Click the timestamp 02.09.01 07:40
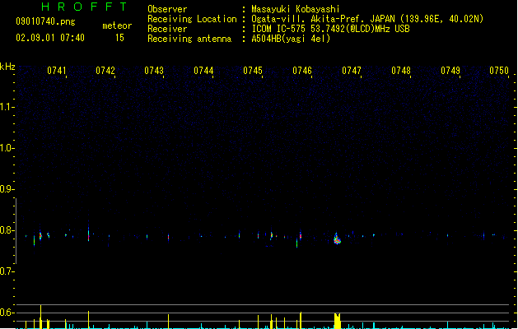 [x=50, y=38]
